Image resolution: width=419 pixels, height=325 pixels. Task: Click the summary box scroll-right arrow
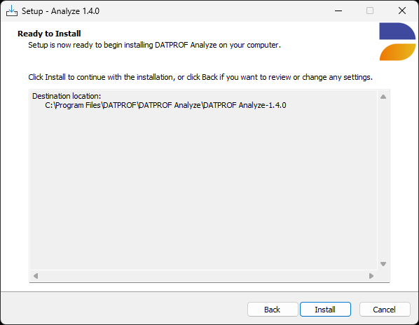pos(371,275)
